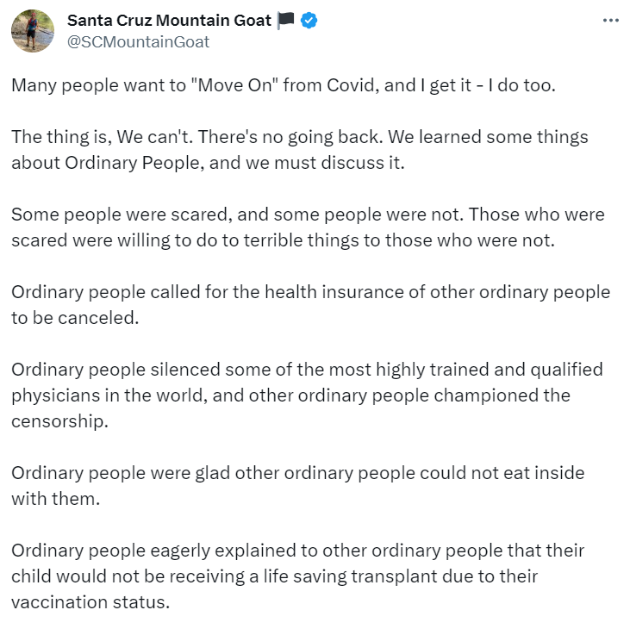This screenshot has width=630, height=635.
Task: Click the sentence about eating inside
Action: (x=297, y=486)
